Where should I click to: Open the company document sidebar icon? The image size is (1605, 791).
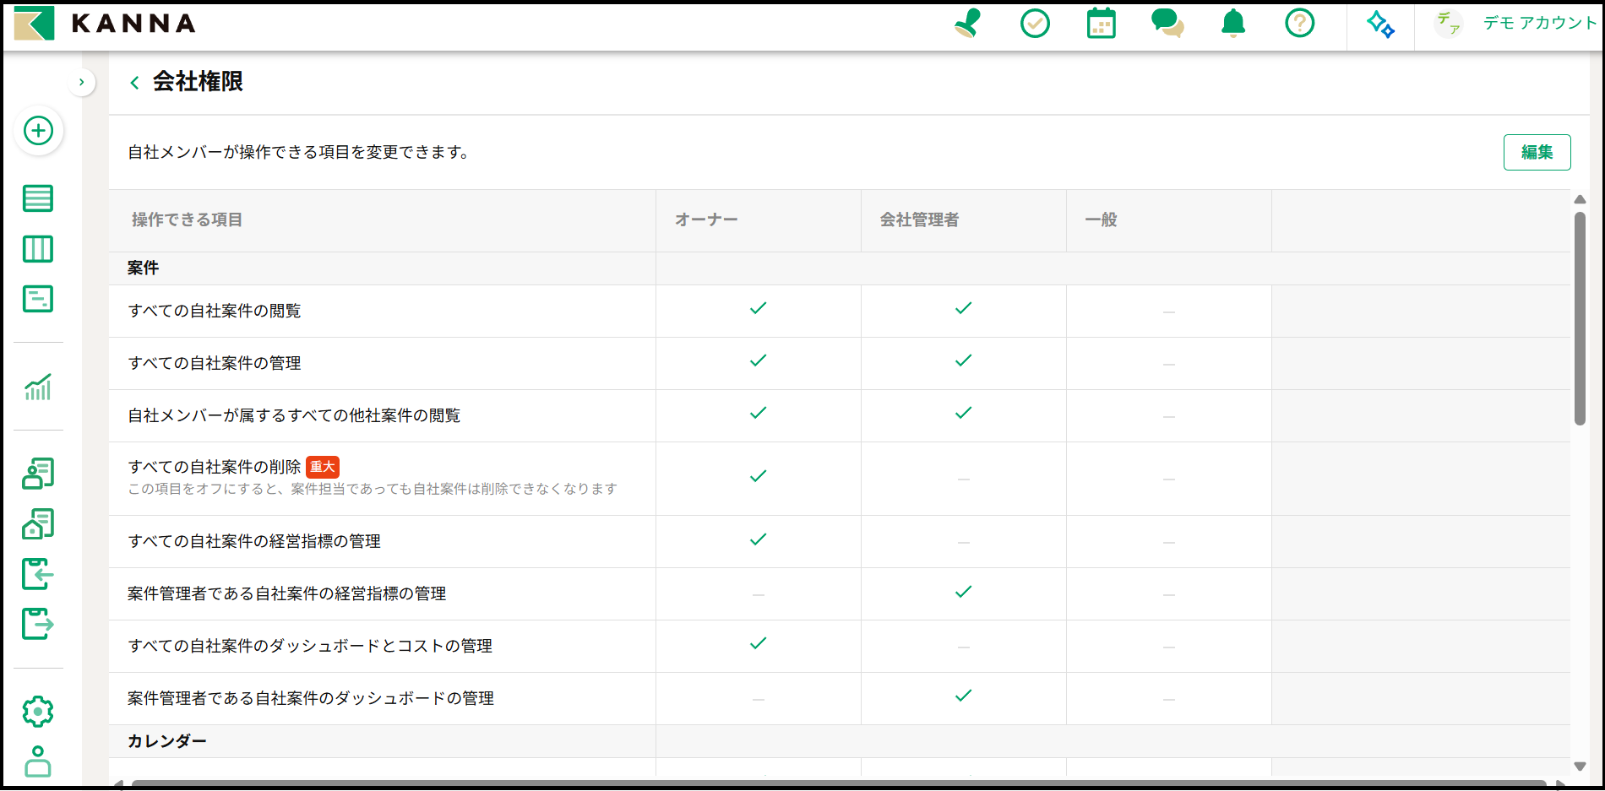pos(38,524)
